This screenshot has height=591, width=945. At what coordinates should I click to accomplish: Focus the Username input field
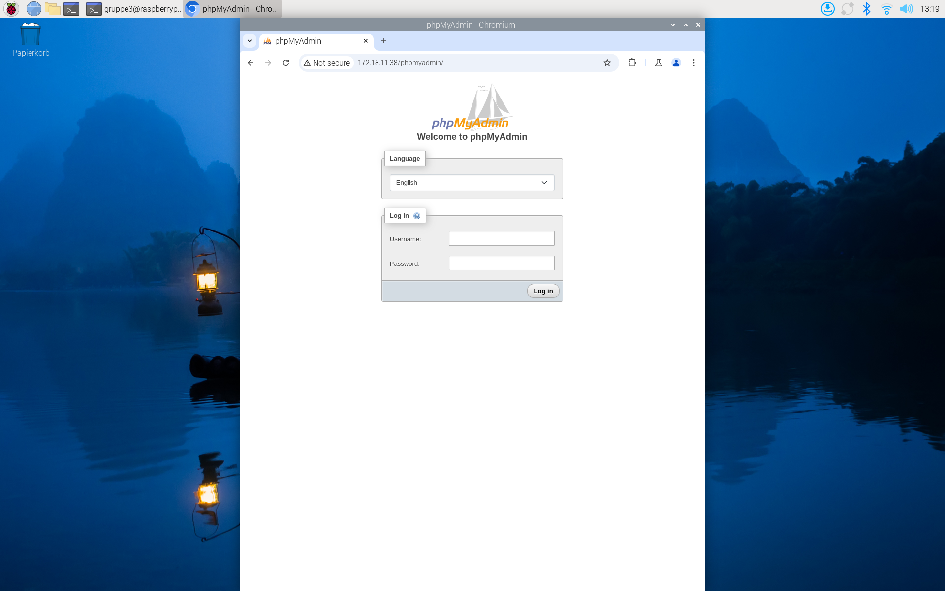(x=502, y=238)
